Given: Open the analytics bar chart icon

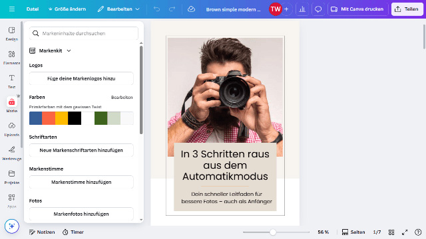Looking at the screenshot, I should coord(302,9).
